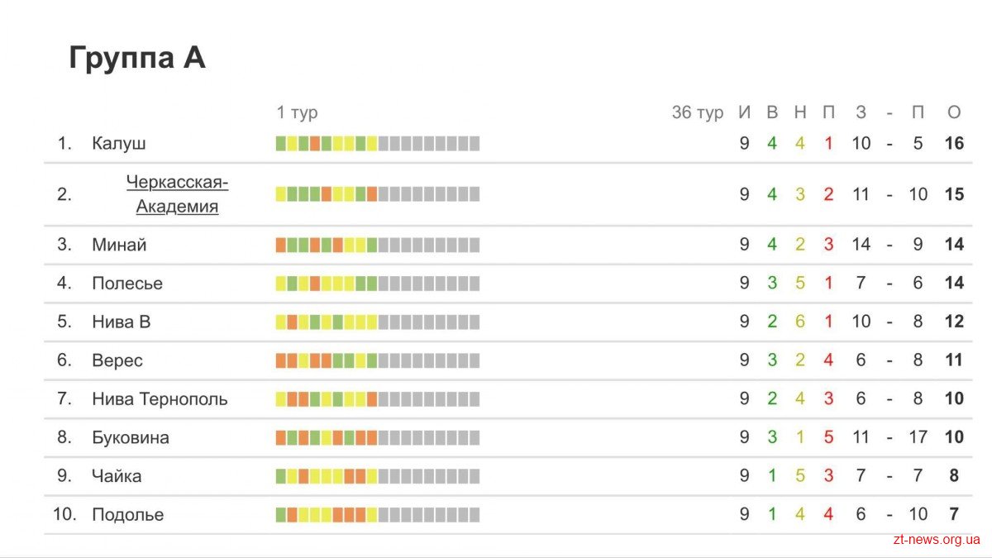992x558 pixels.
Task: Select the Полесье team name
Action: point(127,283)
